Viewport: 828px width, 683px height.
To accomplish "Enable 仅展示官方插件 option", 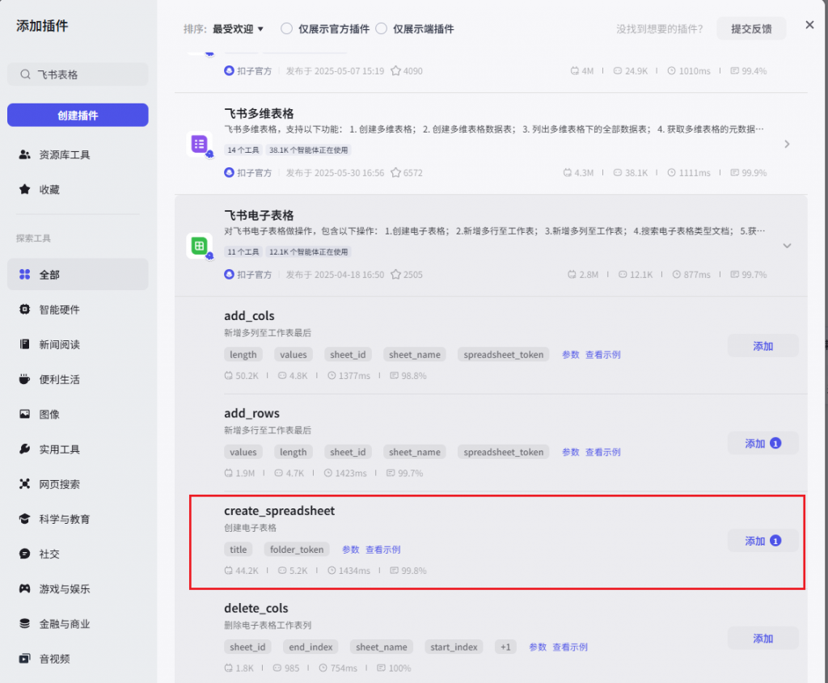I will (287, 28).
